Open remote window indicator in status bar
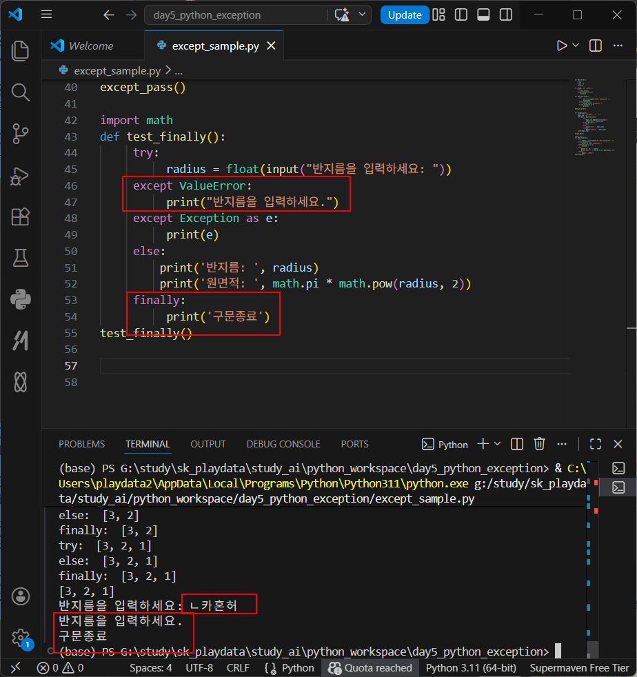Screen dimensions: 637x677 coord(16,668)
